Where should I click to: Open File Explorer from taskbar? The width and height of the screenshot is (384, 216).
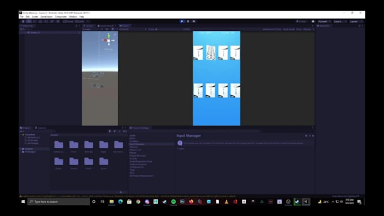(112, 201)
